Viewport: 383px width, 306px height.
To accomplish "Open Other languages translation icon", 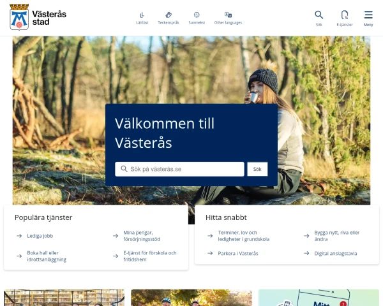I will coord(228,15).
